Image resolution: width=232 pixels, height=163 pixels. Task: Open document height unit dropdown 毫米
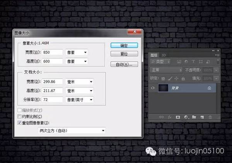click(79, 91)
